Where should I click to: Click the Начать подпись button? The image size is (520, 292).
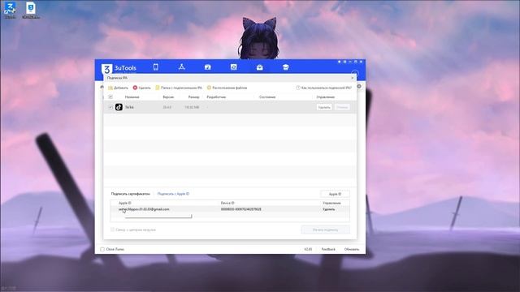(x=325, y=230)
